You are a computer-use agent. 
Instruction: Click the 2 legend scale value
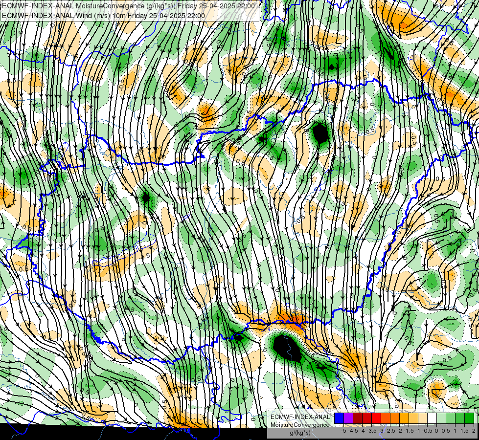[474, 431]
